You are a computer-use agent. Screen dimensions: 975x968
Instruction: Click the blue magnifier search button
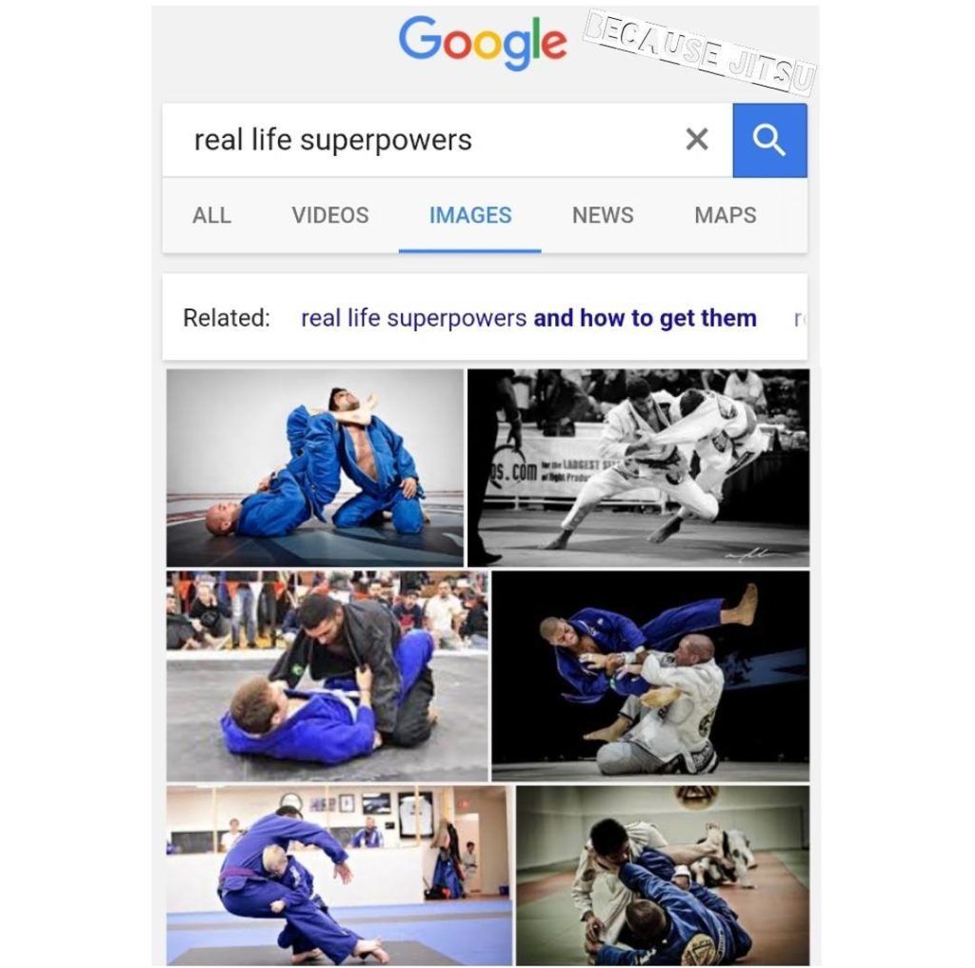click(x=769, y=141)
